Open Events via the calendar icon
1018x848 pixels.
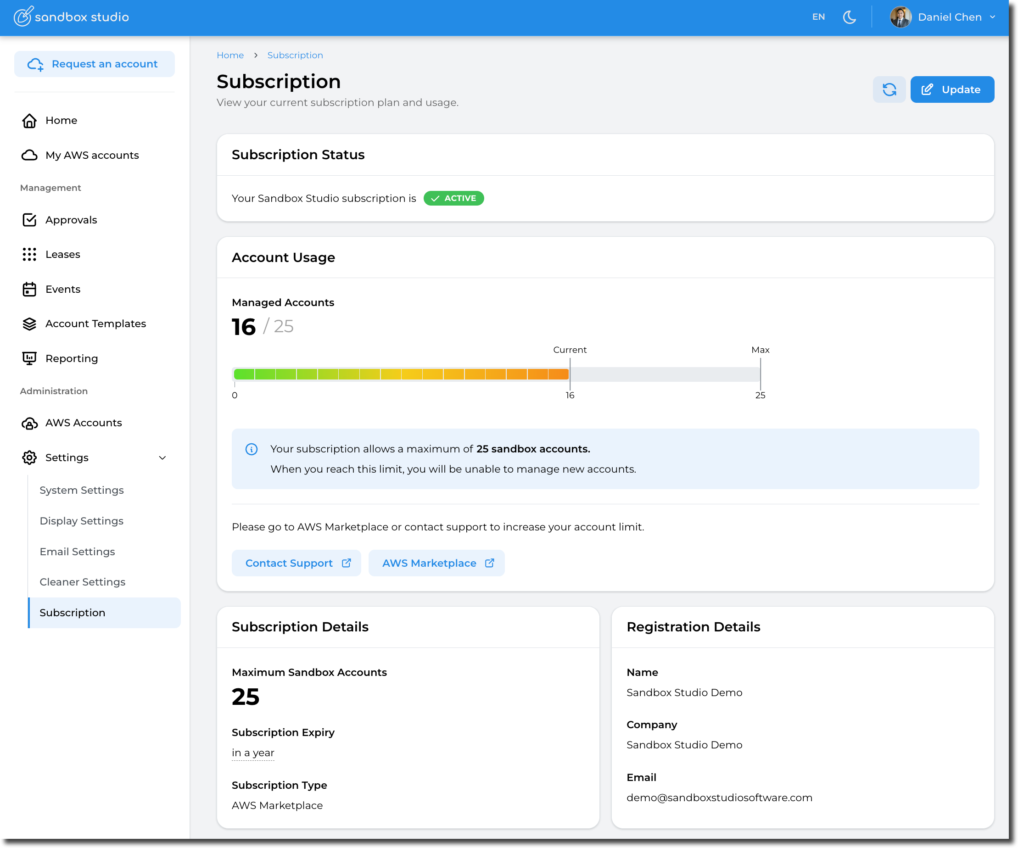click(x=29, y=289)
